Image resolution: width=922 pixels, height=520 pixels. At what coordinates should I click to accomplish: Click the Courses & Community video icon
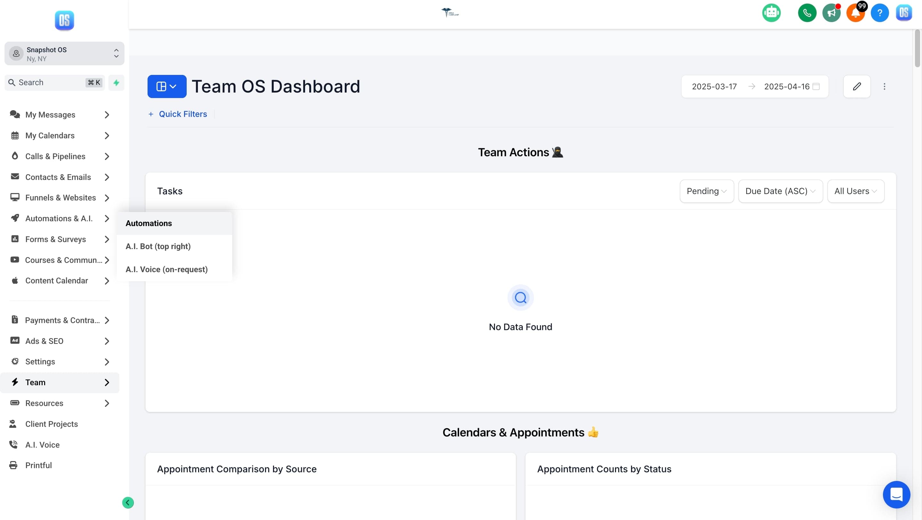click(x=15, y=259)
